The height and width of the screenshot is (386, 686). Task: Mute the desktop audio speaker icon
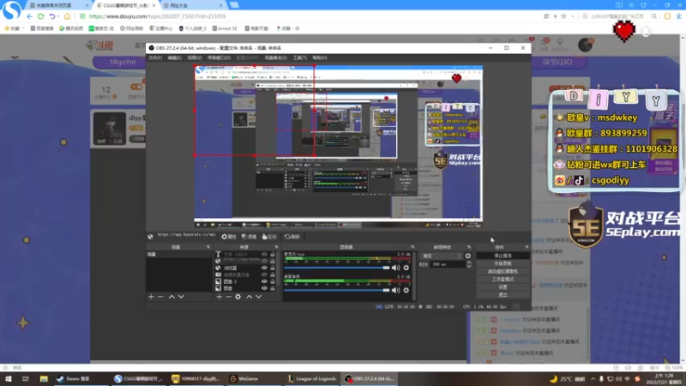(x=396, y=290)
